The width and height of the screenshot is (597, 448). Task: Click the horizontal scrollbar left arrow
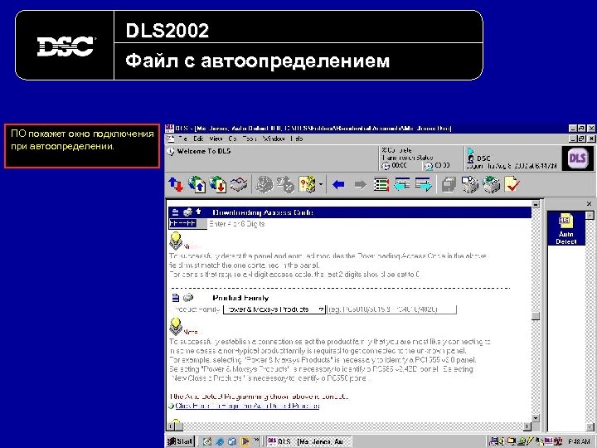pos(171,426)
